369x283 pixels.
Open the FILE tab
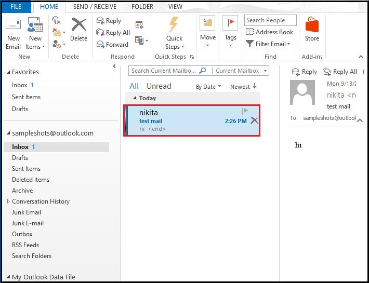[x=16, y=7]
